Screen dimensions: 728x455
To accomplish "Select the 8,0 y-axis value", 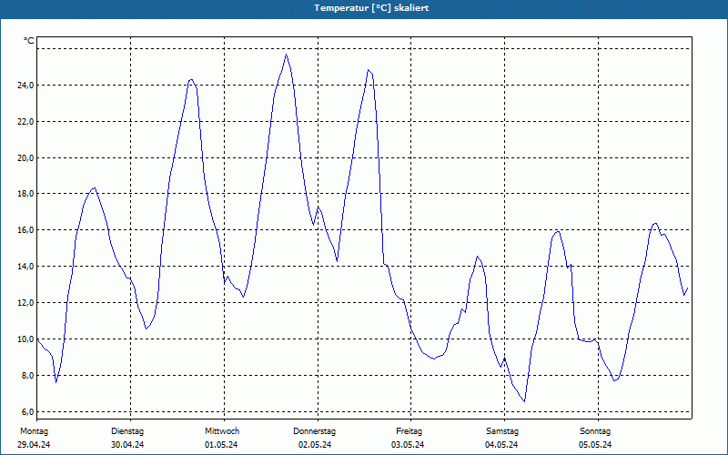I will (x=27, y=376).
